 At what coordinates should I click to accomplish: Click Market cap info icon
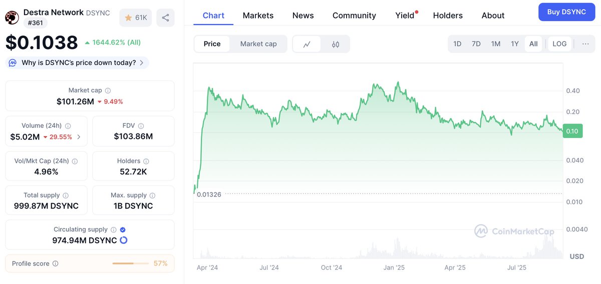coord(108,90)
